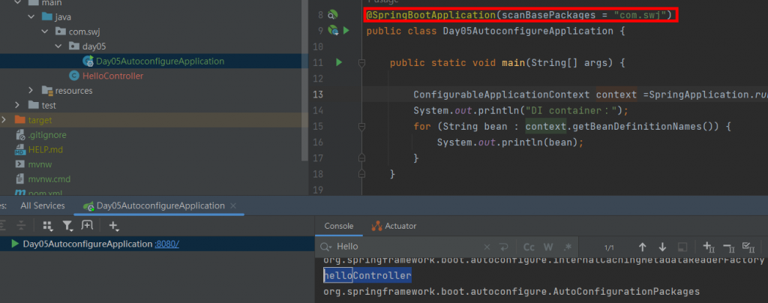Toggle code fold at for loop line 15
The width and height of the screenshot is (768, 303).
[362, 126]
